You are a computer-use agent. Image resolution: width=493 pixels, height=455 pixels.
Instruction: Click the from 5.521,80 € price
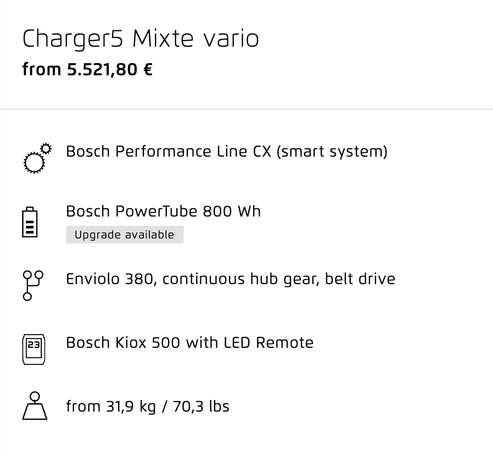[87, 70]
